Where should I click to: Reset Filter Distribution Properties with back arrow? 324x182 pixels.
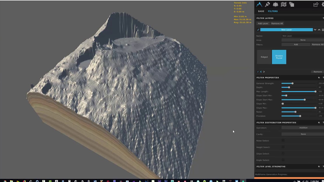point(319,123)
